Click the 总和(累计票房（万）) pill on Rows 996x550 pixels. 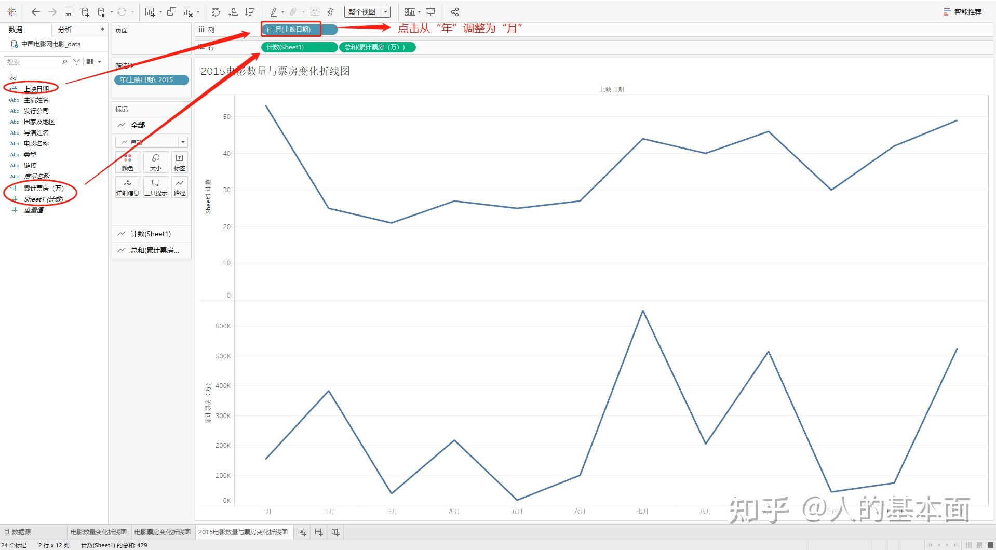pos(378,47)
